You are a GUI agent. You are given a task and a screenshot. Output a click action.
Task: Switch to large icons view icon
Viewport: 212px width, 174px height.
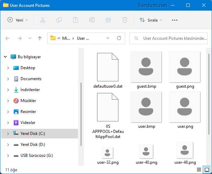point(207,170)
